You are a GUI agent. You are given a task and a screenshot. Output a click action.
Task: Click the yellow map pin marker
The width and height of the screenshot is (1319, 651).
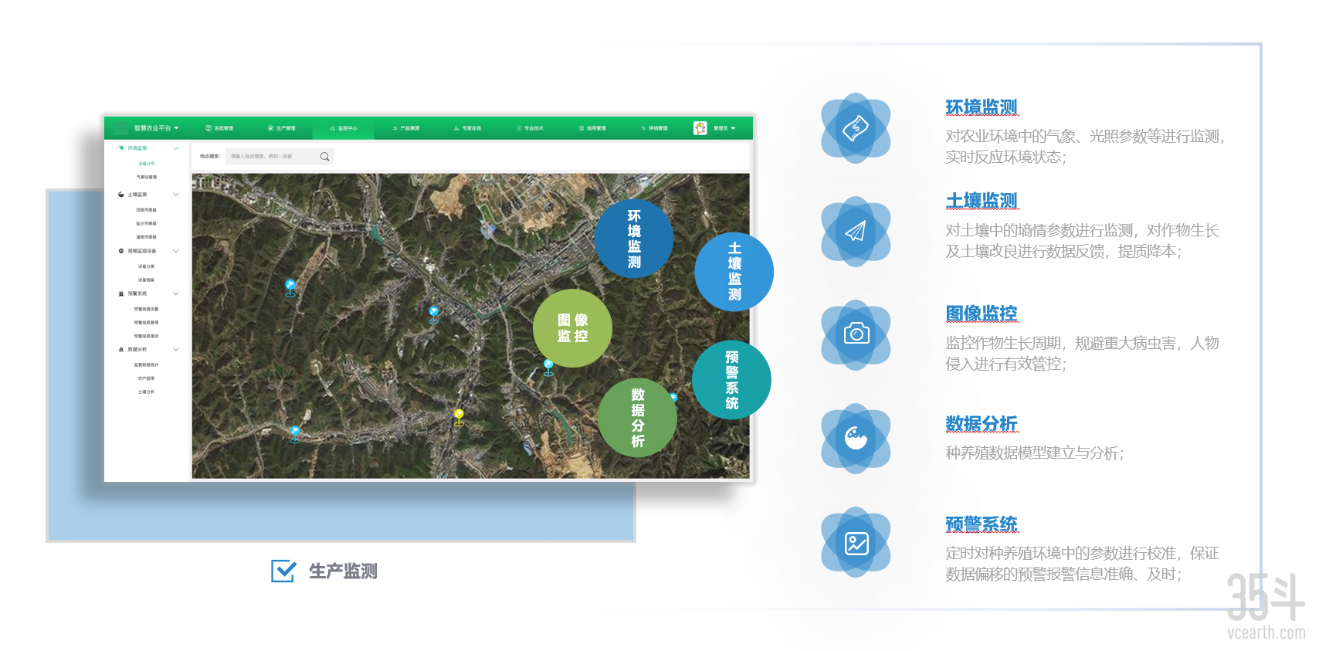click(459, 417)
